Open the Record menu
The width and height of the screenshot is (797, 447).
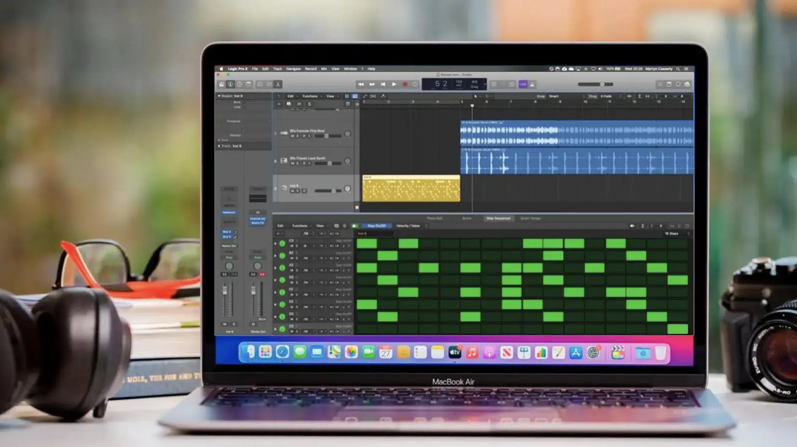(x=311, y=69)
